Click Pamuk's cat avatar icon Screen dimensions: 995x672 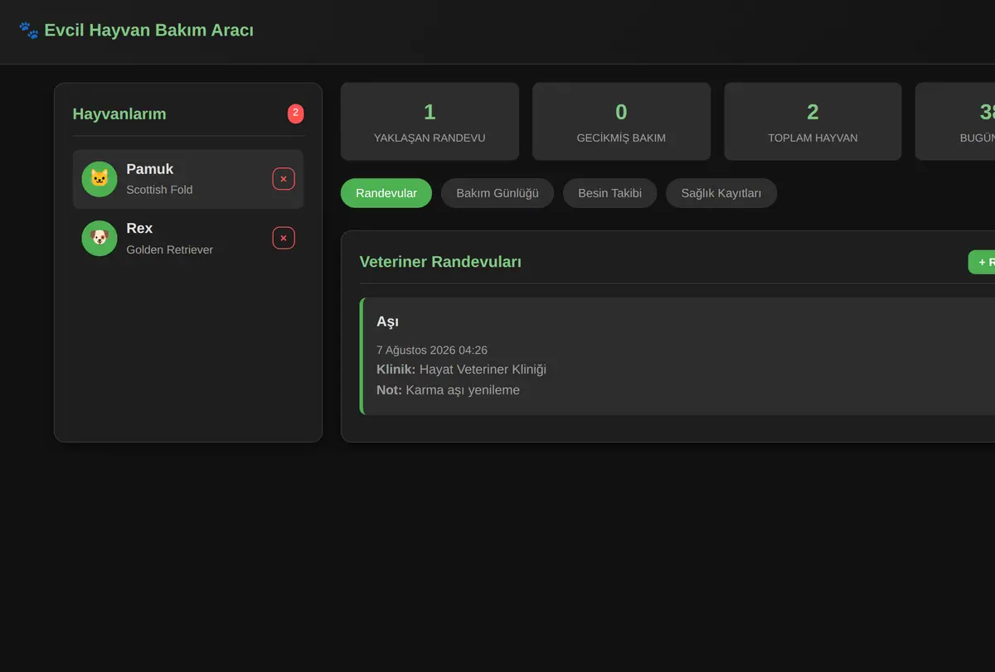[99, 179]
